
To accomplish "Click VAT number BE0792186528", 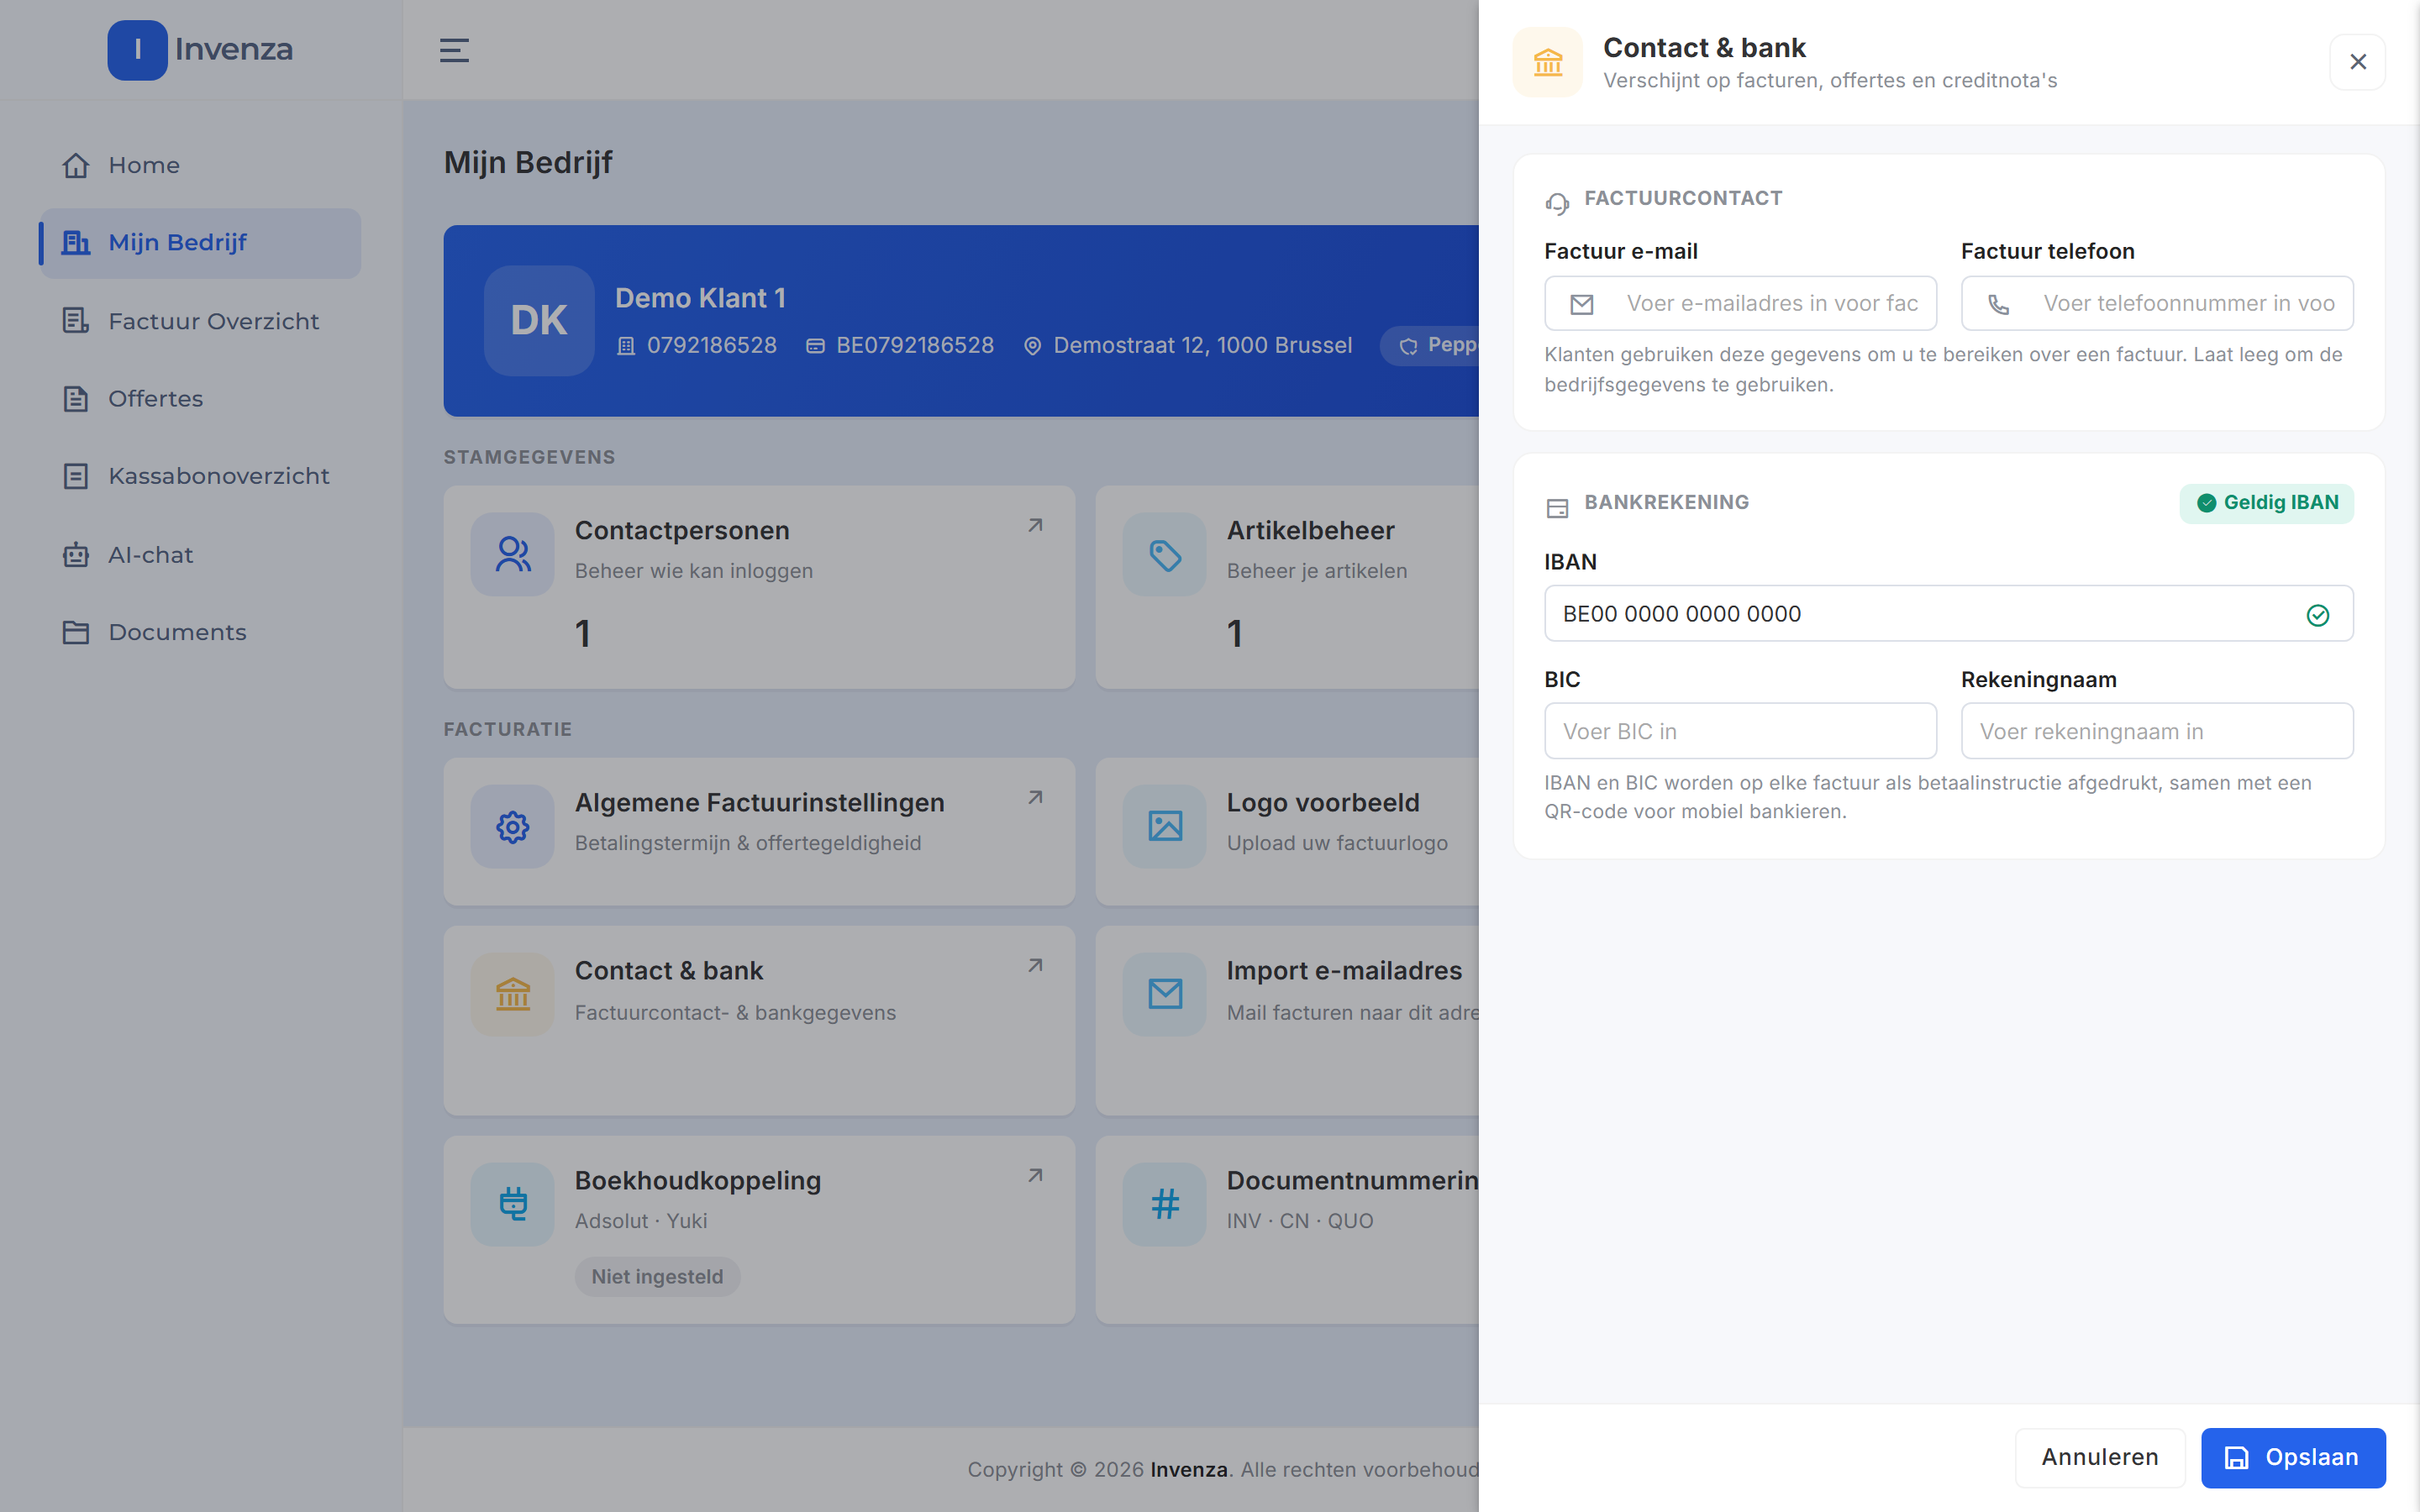I will [x=914, y=346].
